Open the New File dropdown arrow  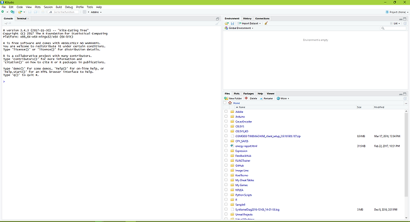coord(7,13)
